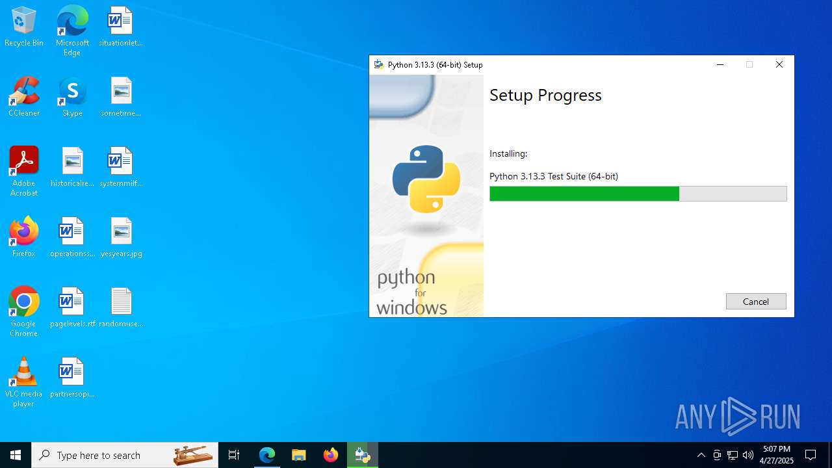Click the Python setup icon in title bar
This screenshot has width=832, height=468.
coord(379,64)
